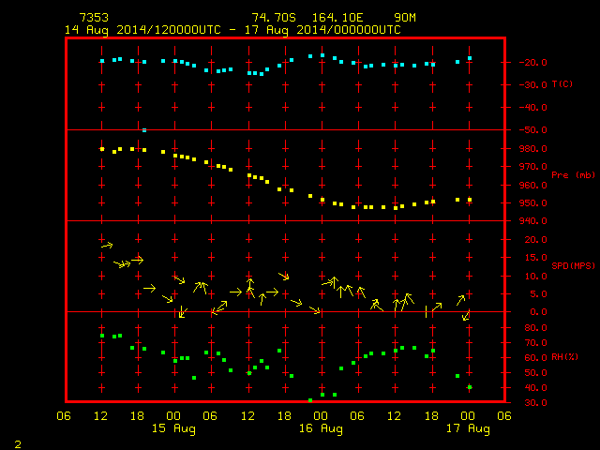Click the RH(%) humidity axis label
600x450 pixels.
tap(564, 357)
